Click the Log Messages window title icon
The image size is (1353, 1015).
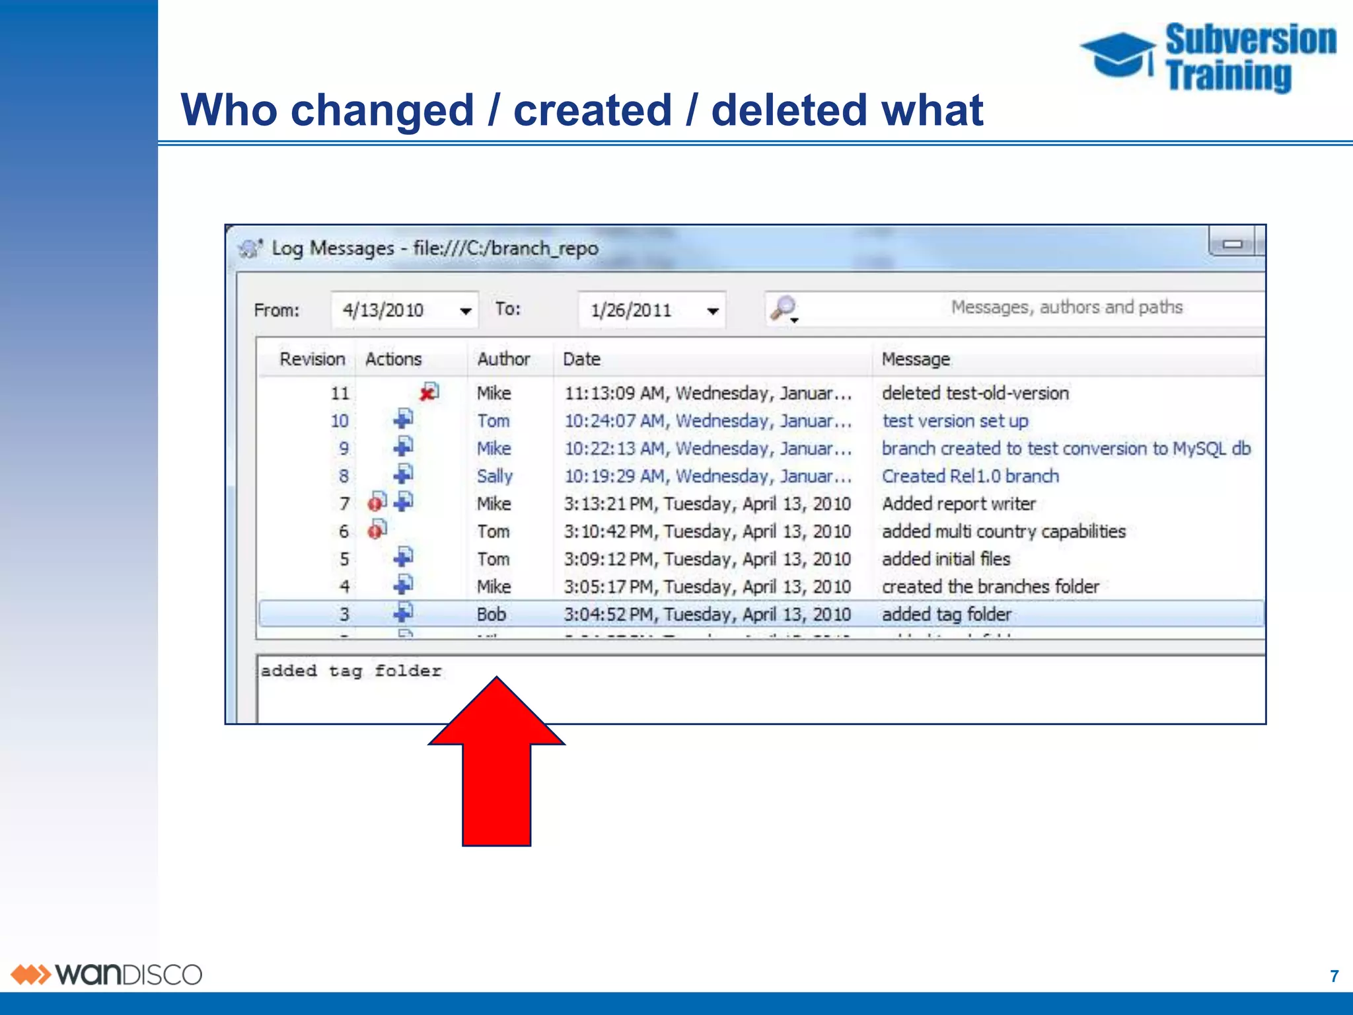pos(251,248)
